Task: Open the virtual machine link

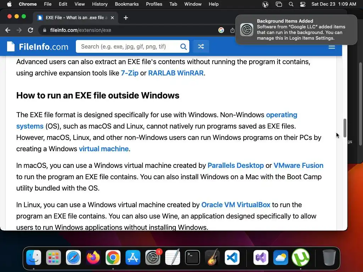Action: (x=104, y=149)
